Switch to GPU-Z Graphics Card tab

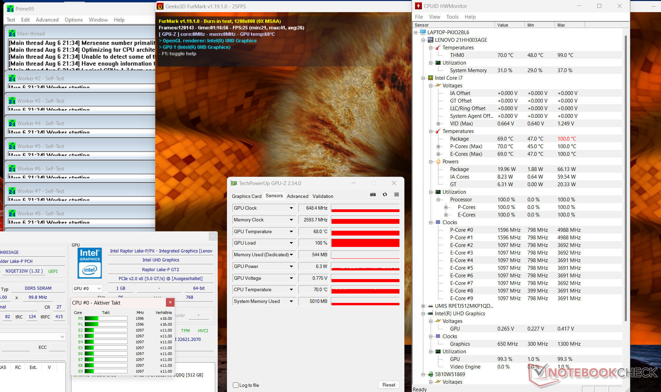pyautogui.click(x=246, y=196)
